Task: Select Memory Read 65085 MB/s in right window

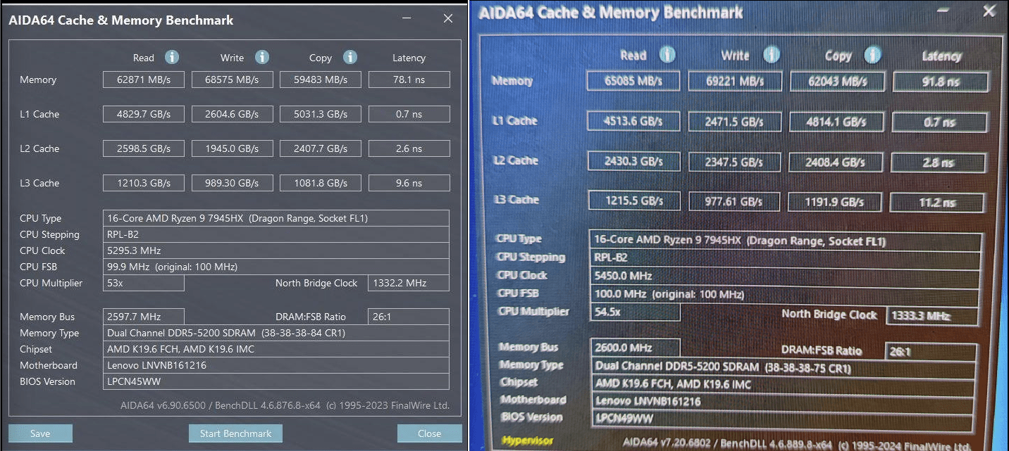Action: [633, 80]
